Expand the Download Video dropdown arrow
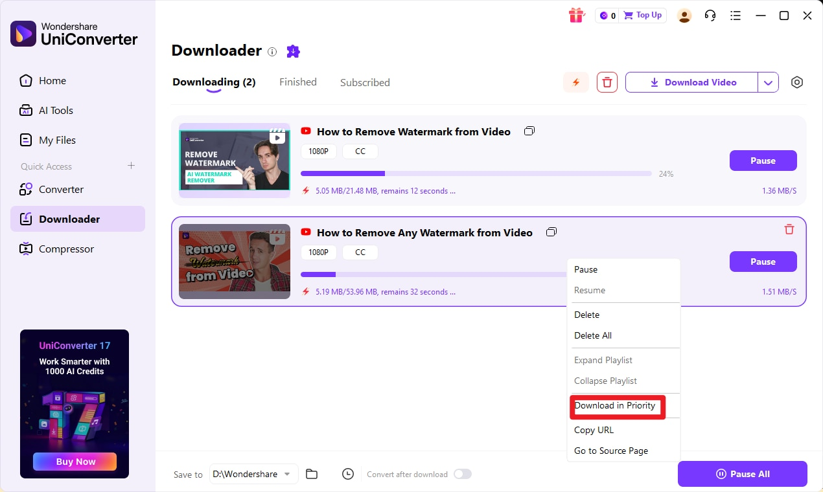The height and width of the screenshot is (492, 823). (768, 82)
